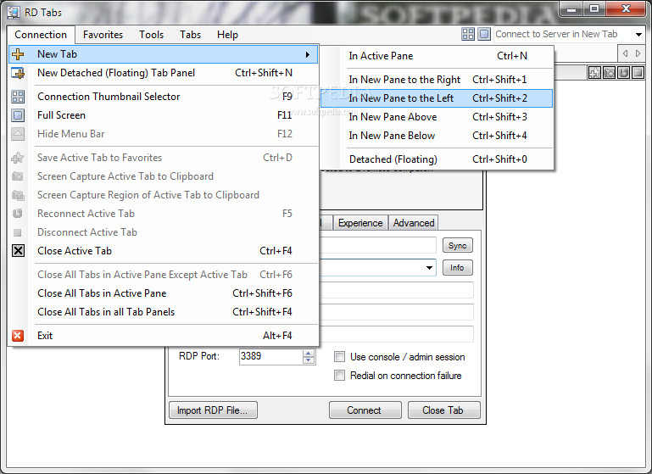Click the star favorites icon in the tab toolbar
The height and width of the screenshot is (474, 652).
[x=594, y=73]
